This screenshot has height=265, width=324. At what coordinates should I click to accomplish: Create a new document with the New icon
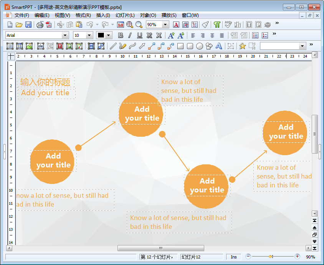click(x=10, y=25)
